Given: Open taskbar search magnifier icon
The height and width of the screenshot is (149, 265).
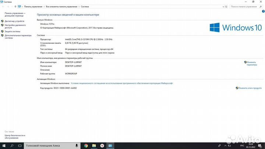Looking at the screenshot, I should point(12,146).
